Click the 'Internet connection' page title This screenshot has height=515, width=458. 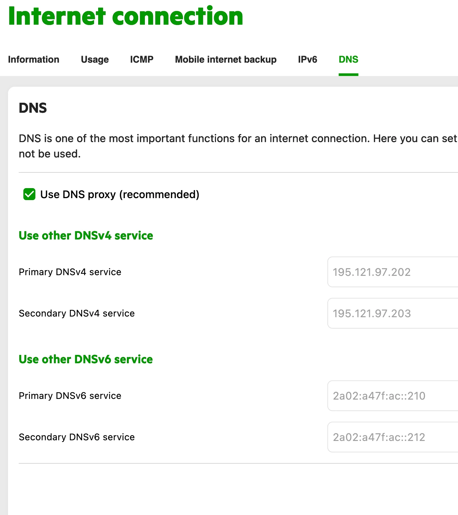click(126, 16)
